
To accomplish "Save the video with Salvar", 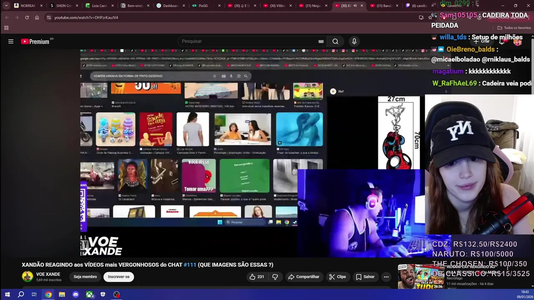I will point(365,277).
